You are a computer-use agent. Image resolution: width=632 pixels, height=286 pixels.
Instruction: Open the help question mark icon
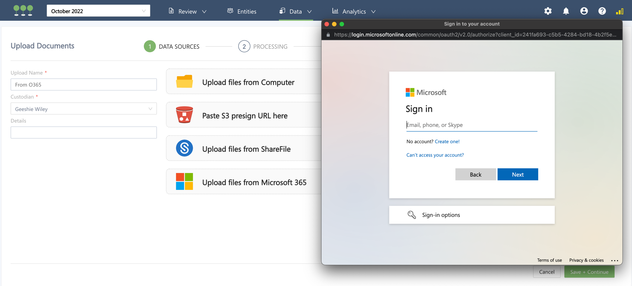(602, 11)
